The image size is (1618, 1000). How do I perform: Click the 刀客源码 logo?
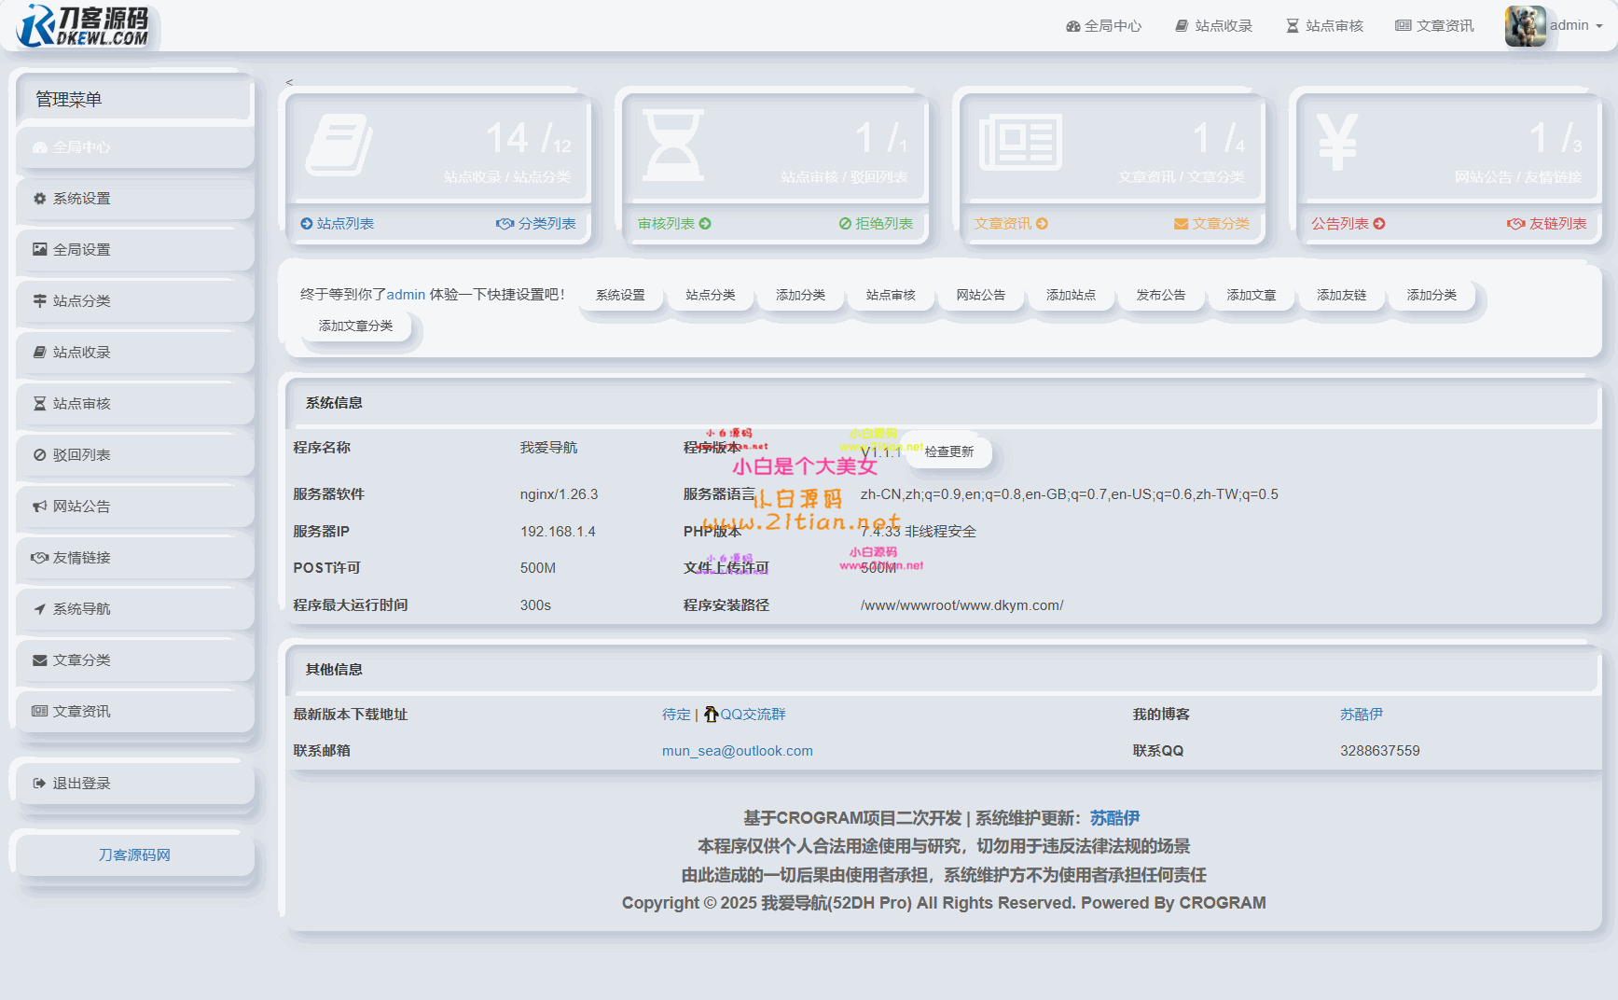pyautogui.click(x=84, y=25)
